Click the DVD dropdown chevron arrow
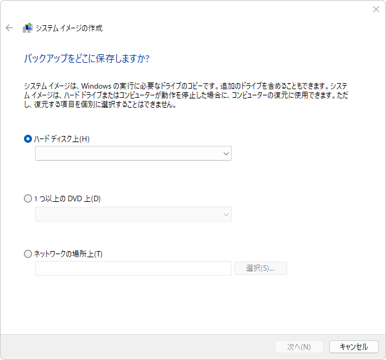386x360 pixels. [x=226, y=214]
